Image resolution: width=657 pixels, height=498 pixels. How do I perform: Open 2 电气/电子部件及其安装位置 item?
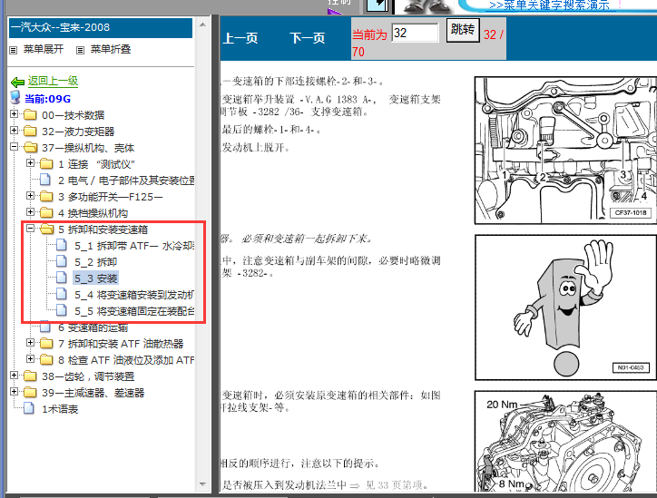tap(126, 181)
